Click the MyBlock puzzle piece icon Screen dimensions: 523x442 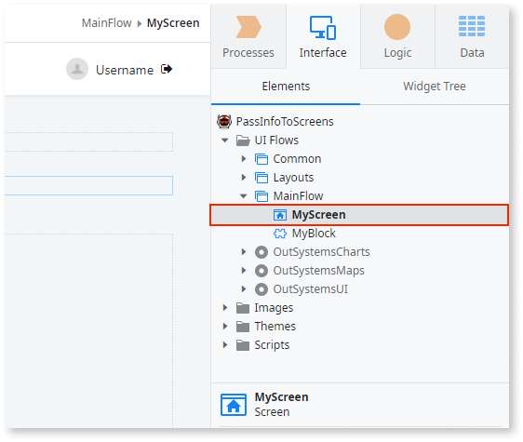(x=280, y=234)
